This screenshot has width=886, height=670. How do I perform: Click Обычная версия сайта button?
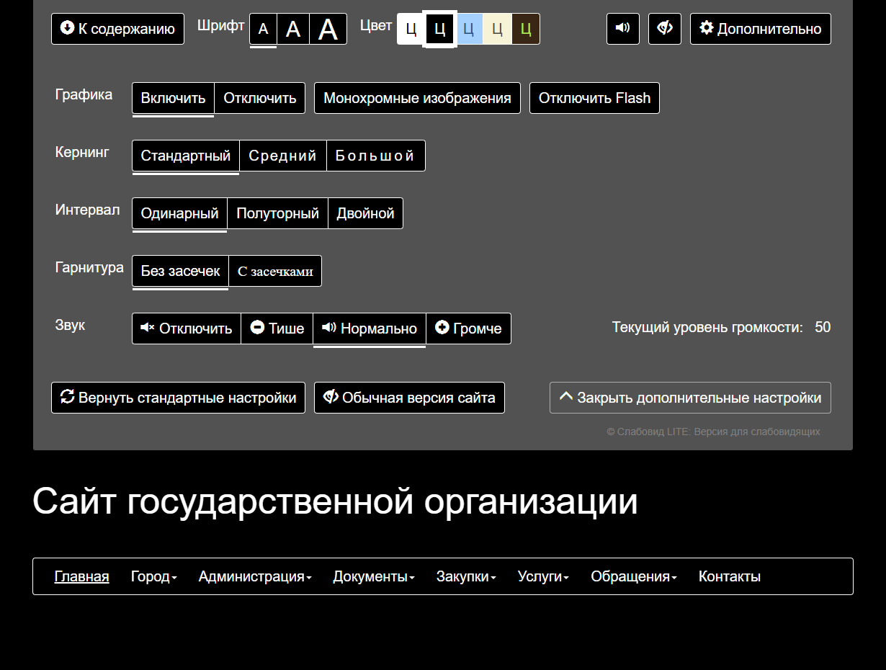(409, 398)
